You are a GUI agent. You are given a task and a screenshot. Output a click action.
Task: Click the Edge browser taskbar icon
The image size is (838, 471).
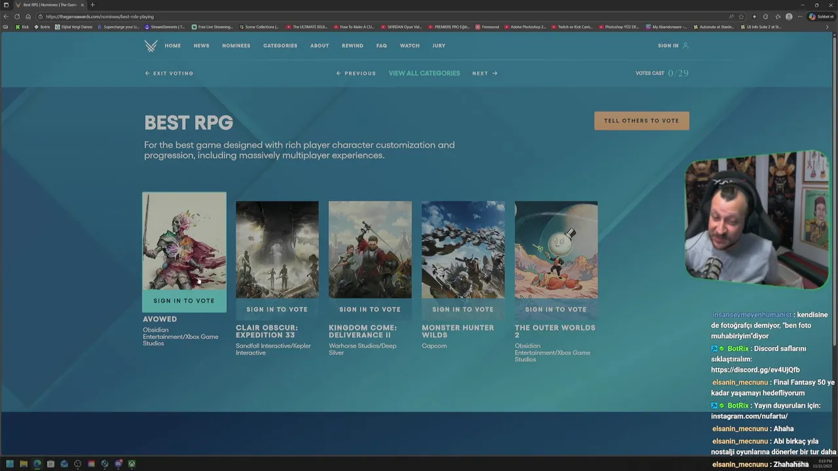tap(37, 464)
